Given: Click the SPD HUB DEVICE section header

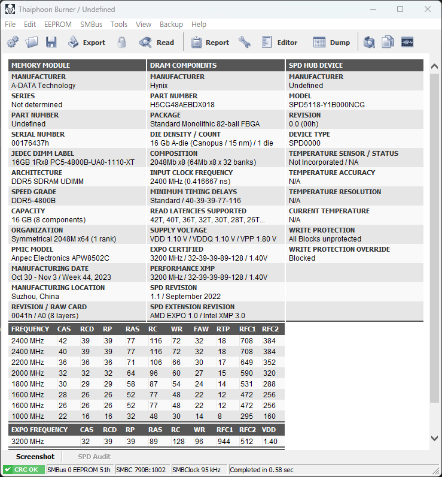Looking at the screenshot, I should 355,65.
